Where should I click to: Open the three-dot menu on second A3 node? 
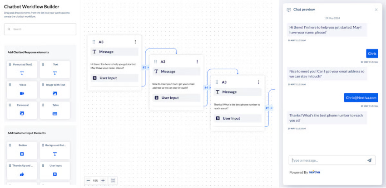[x=197, y=62]
